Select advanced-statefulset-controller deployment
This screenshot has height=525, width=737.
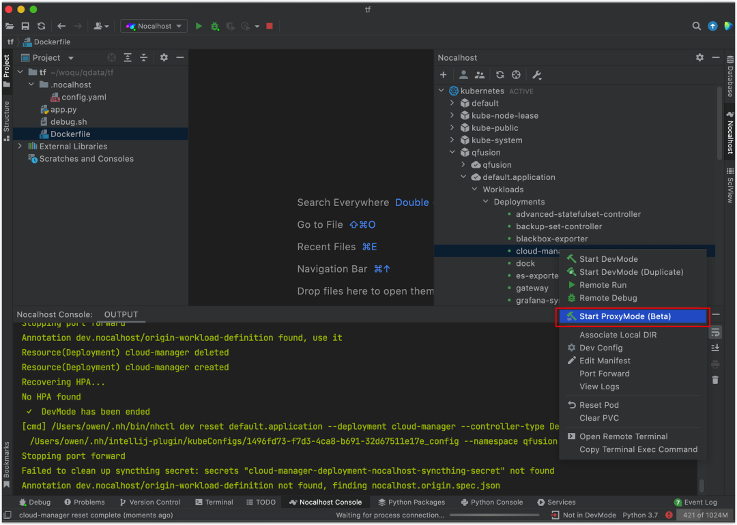(578, 214)
